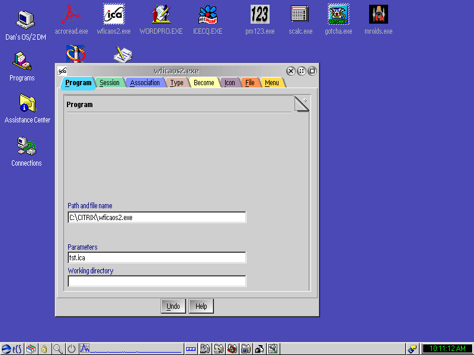Click the Path and file name field
Image resolution: width=474 pixels, height=355 pixels.
[x=157, y=217]
